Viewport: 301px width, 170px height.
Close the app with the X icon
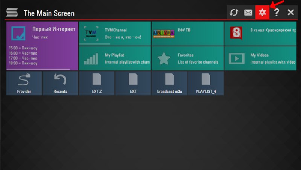(x=291, y=12)
